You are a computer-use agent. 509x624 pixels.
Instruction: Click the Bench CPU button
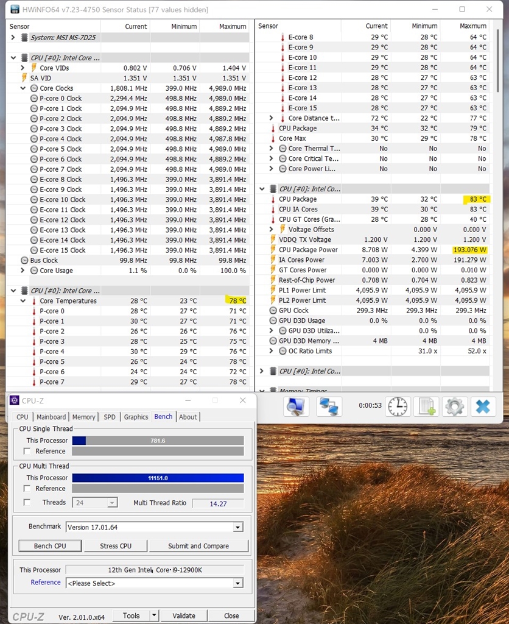coord(50,545)
